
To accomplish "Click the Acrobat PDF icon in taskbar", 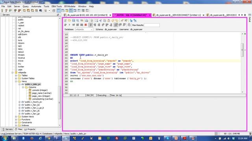I will (x=184, y=138).
